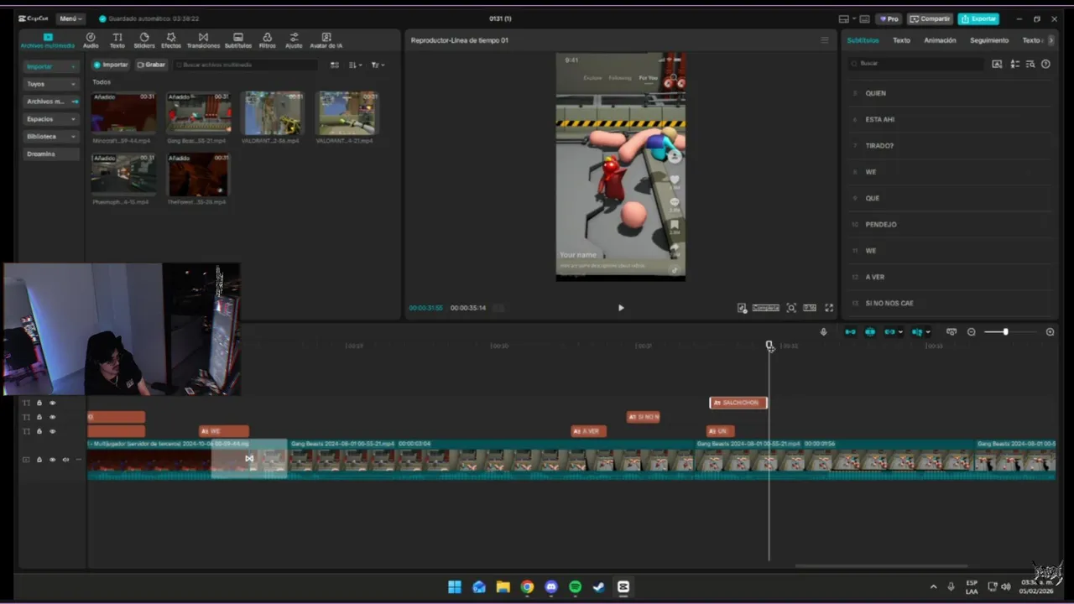The image size is (1074, 604).
Task: Open the media filter dropdown
Action: (378, 65)
